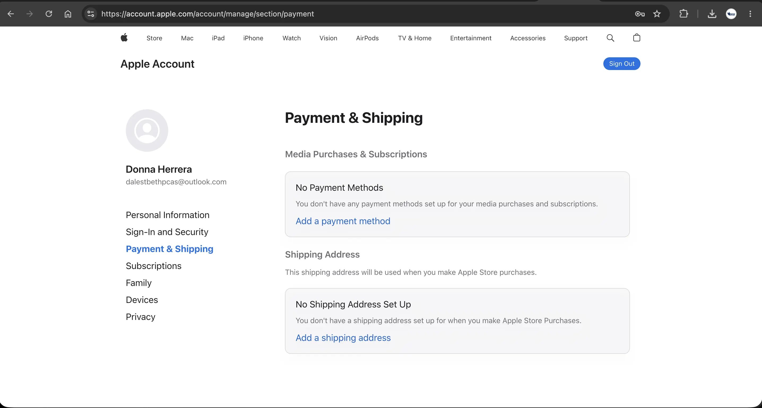
Task: Open apple.com search magnifier
Action: point(610,38)
